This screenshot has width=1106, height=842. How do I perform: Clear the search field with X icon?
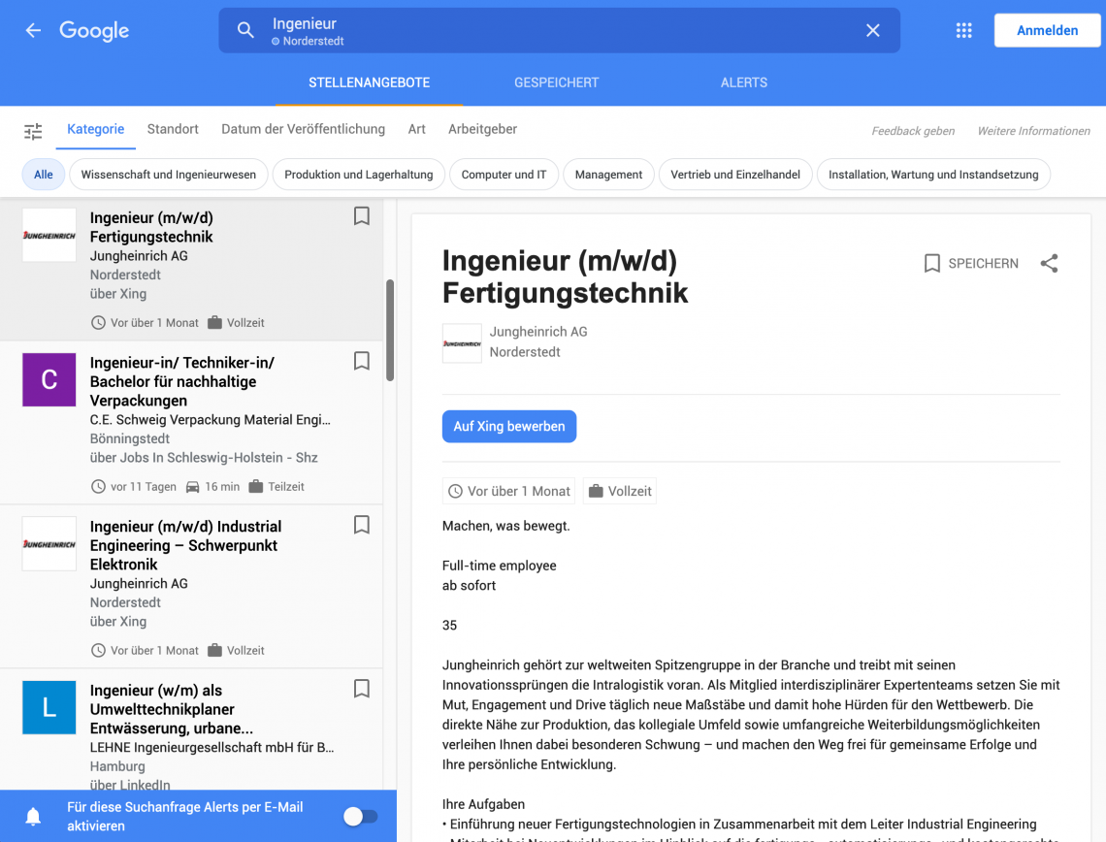point(872,30)
